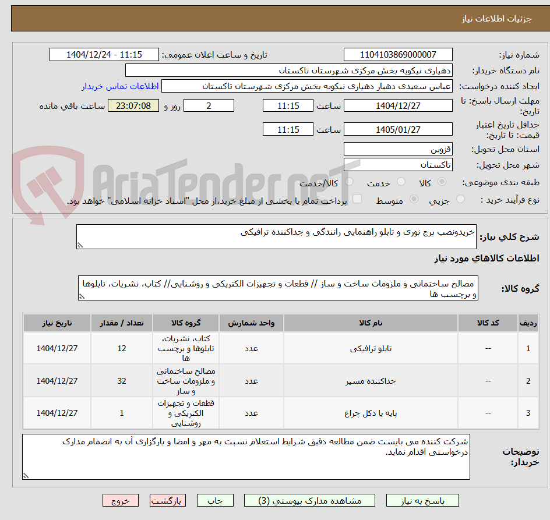Image resolution: width=550 pixels, height=520 pixels.
Task: Click the response deadline hour 11:15 field
Action: (288, 105)
